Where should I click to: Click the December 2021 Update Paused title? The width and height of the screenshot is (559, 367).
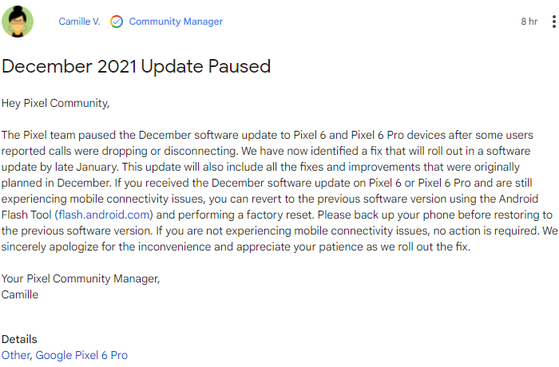[x=136, y=66]
